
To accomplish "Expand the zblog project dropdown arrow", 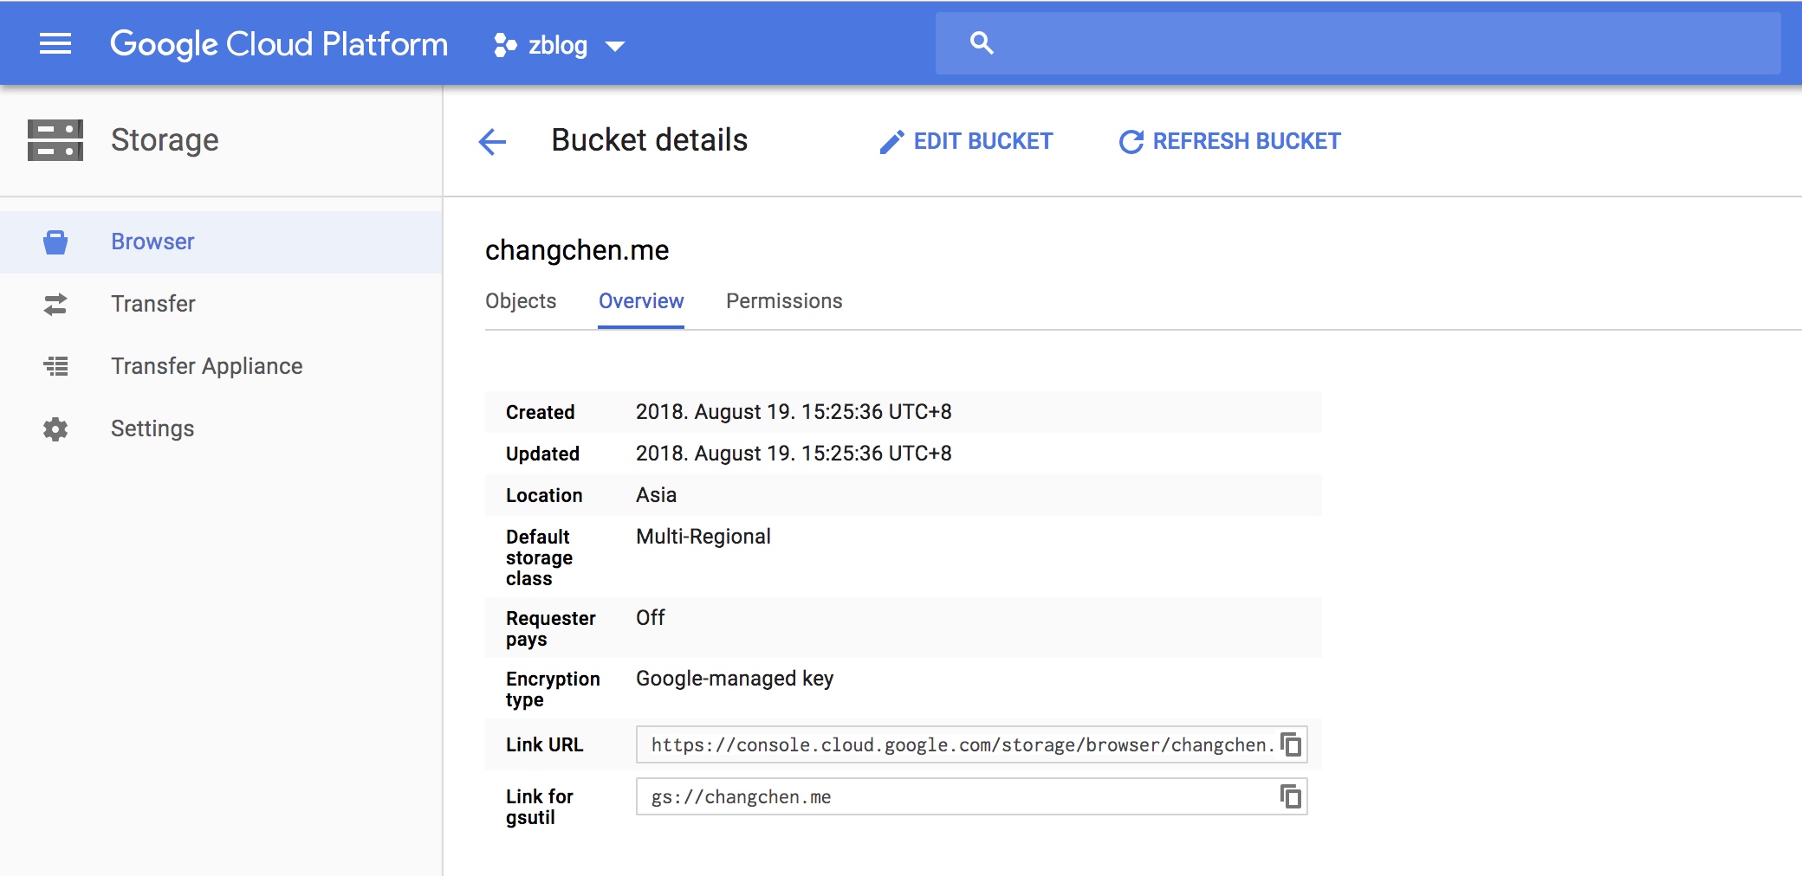I will point(615,46).
